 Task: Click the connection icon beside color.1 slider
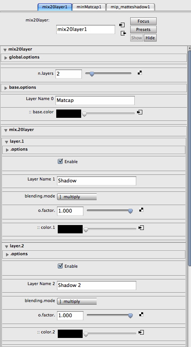[x=141, y=228]
